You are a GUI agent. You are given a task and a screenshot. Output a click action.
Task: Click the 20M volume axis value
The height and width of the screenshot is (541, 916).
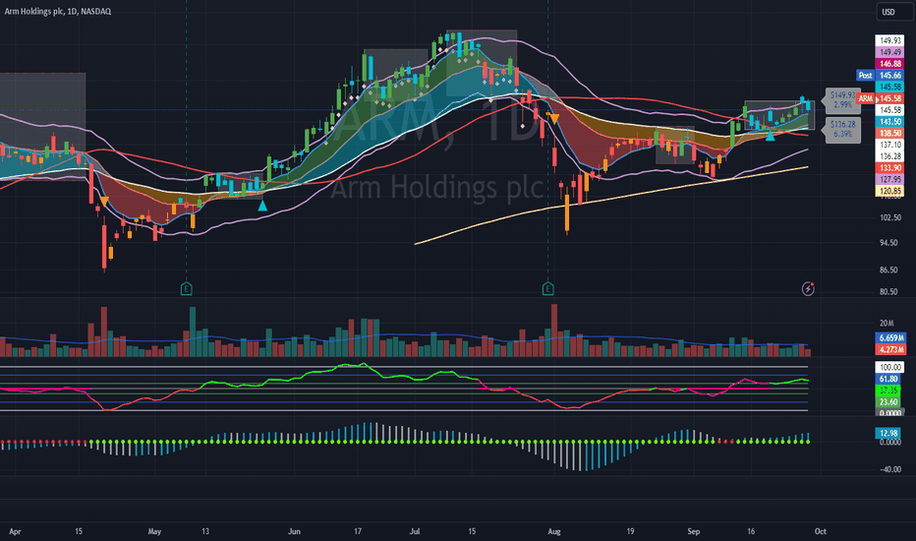pyautogui.click(x=887, y=324)
